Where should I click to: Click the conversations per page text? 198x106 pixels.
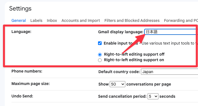pos(149,84)
